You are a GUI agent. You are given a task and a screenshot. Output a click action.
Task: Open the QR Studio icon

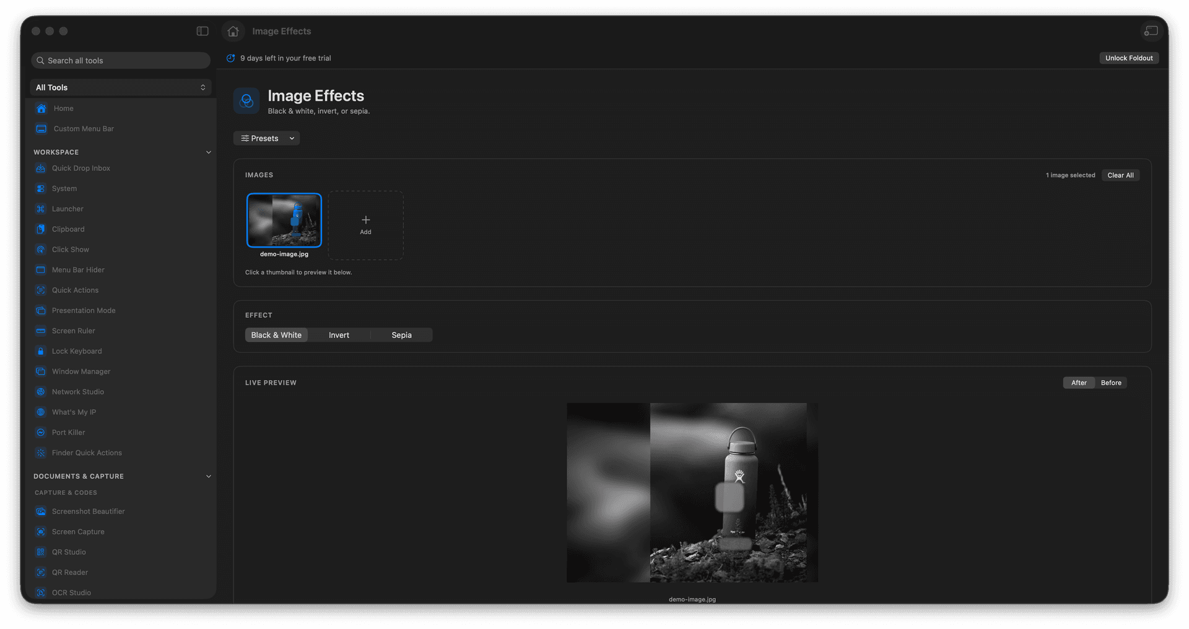tap(41, 552)
